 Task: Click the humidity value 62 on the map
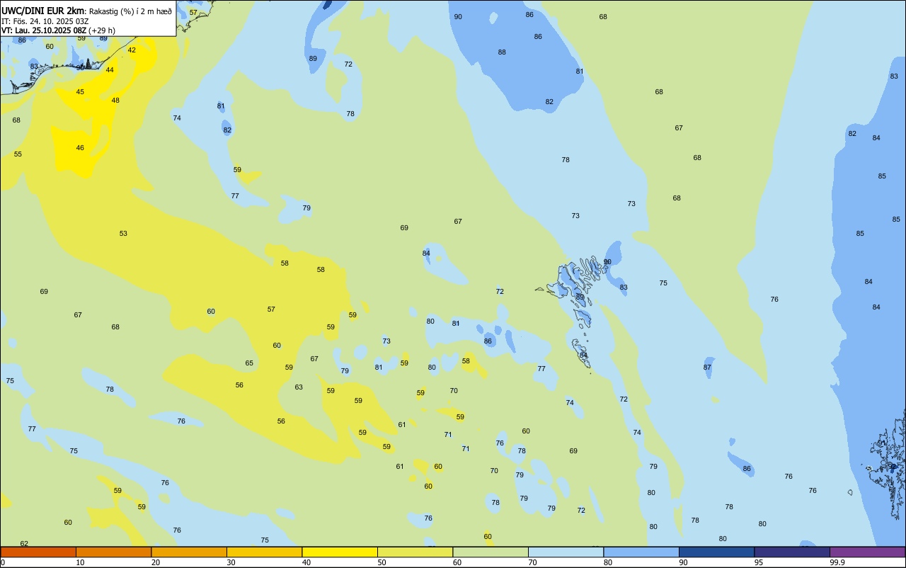pyautogui.click(x=24, y=543)
